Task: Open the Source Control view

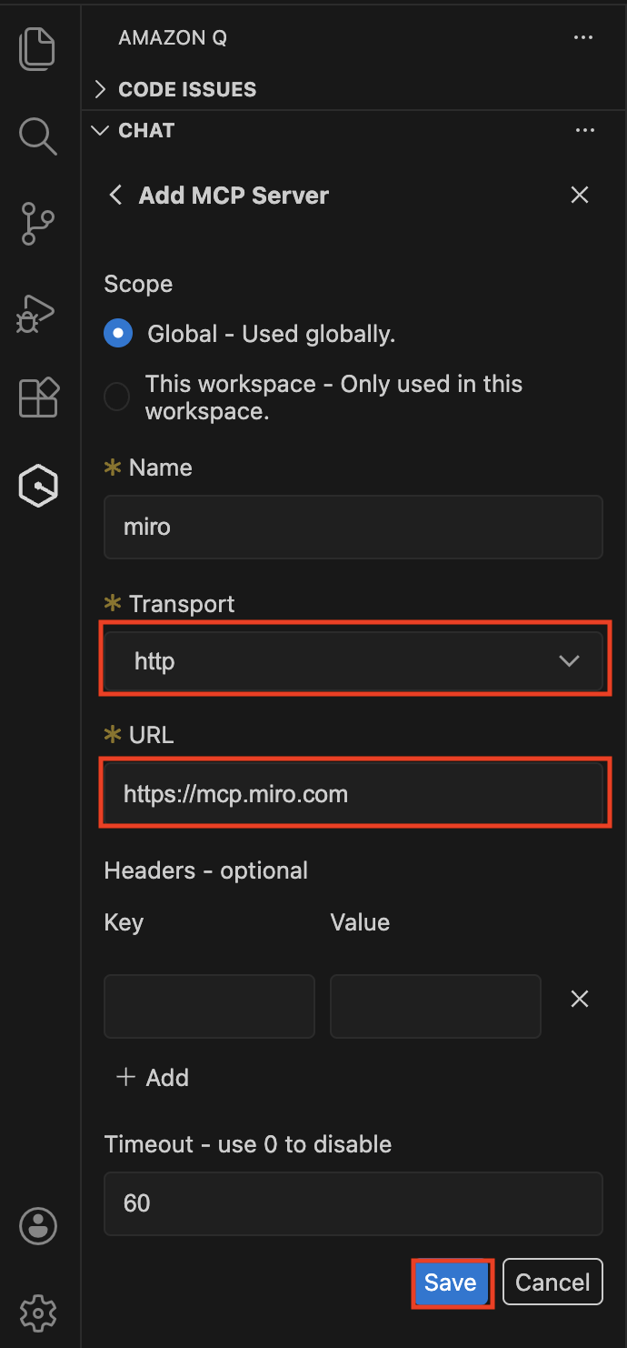Action: tap(38, 224)
